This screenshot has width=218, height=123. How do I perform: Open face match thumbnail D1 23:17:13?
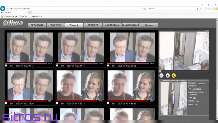[x=30, y=47]
